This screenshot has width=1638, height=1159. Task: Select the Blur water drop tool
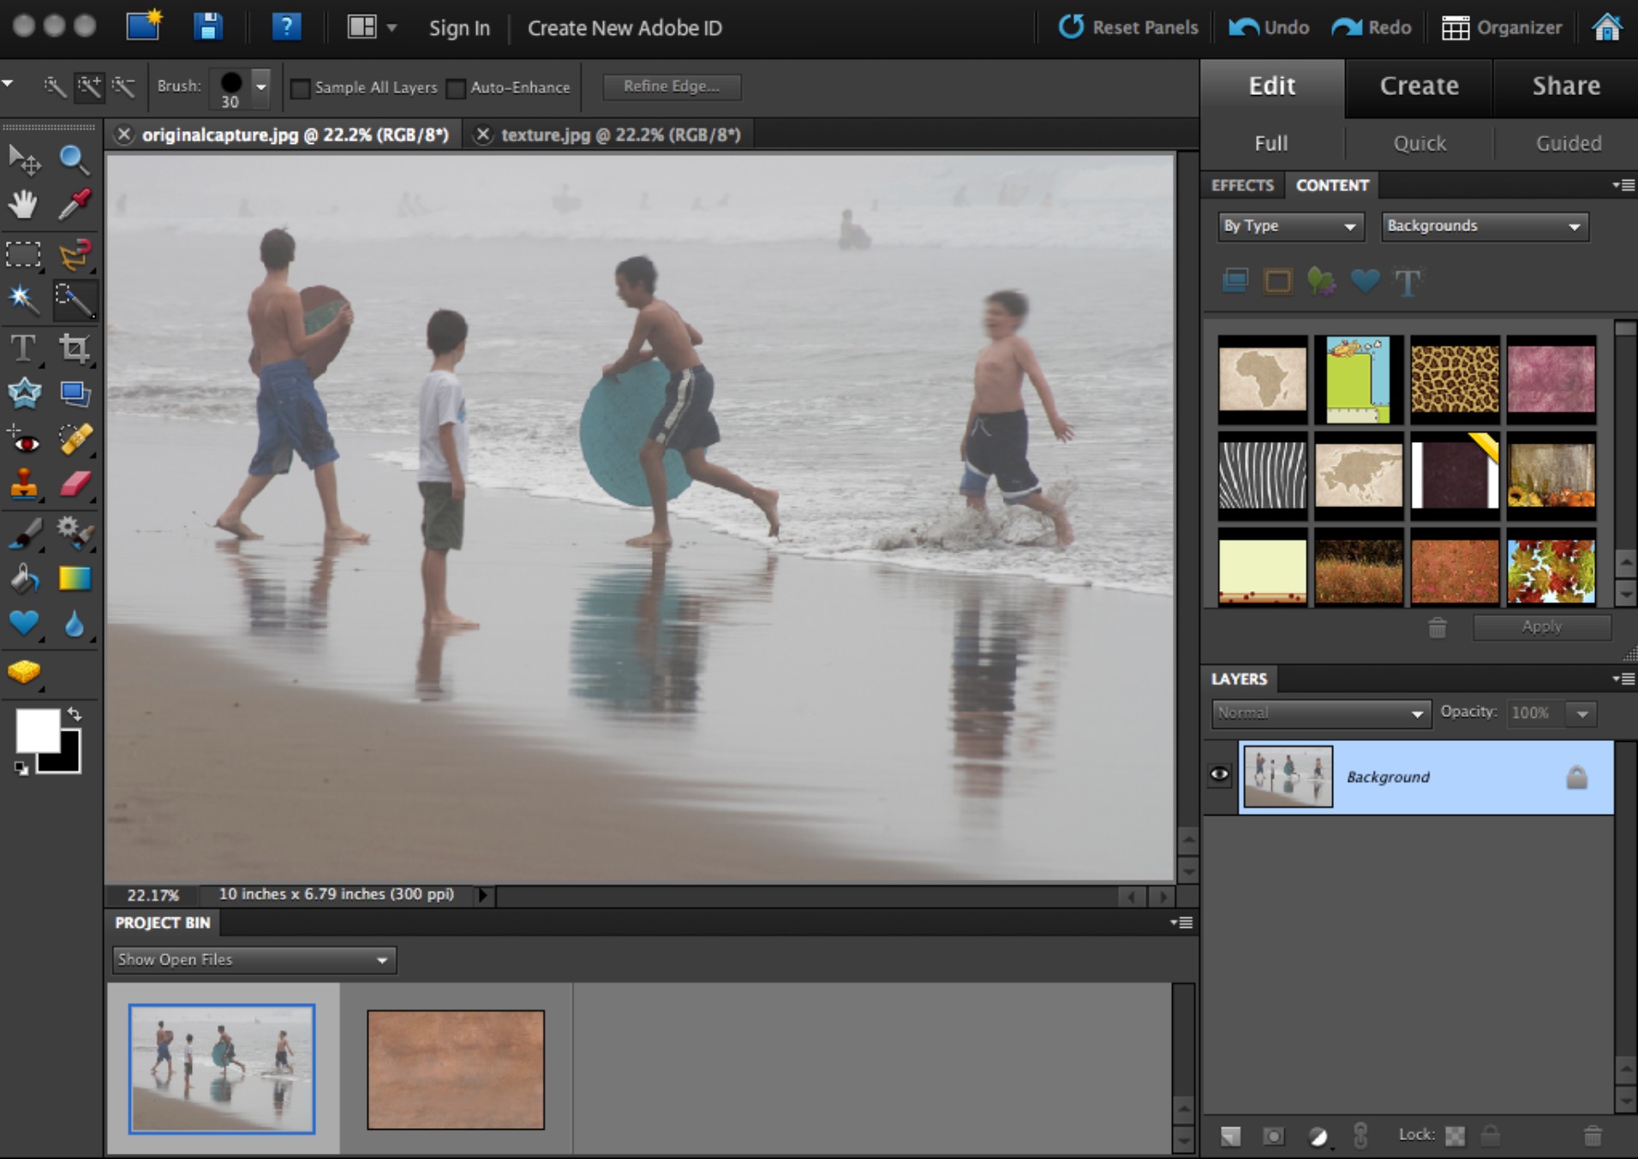click(75, 624)
